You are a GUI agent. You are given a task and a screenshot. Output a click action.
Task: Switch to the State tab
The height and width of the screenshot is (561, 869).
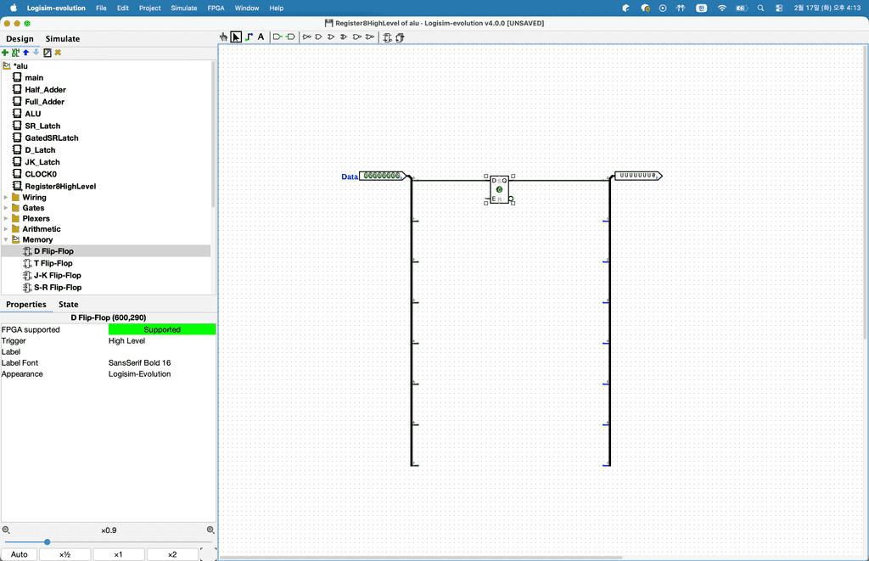coord(68,305)
